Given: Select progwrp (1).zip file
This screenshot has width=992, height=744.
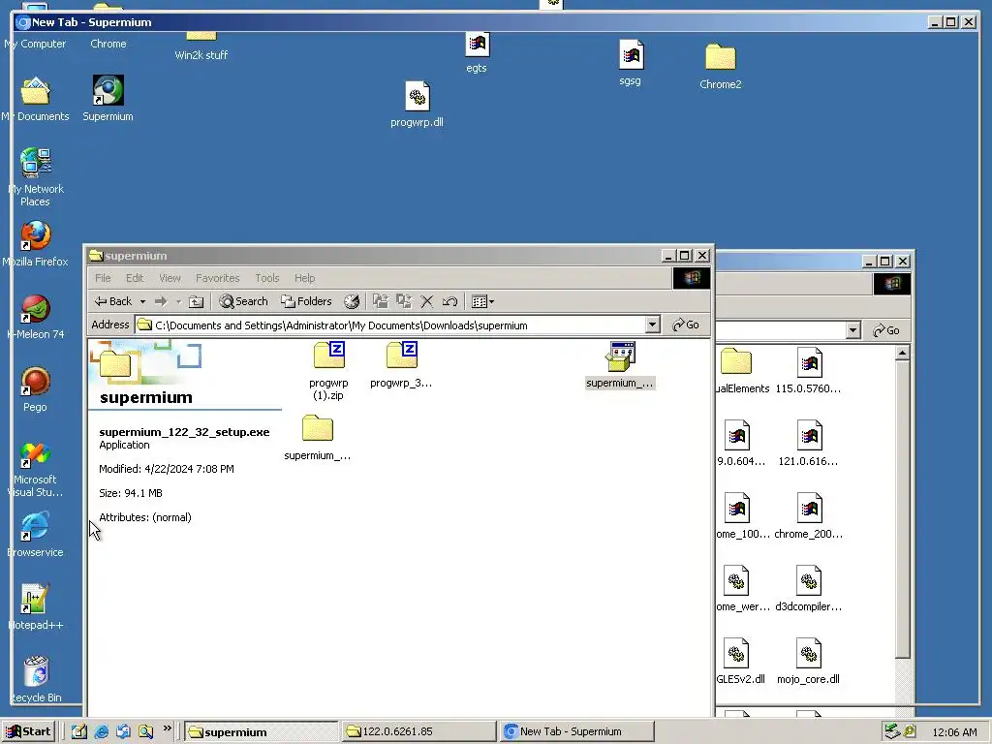Looking at the screenshot, I should click(x=328, y=371).
